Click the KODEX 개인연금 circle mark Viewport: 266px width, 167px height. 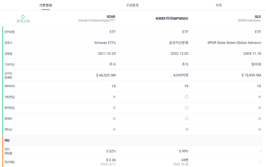[187, 97]
